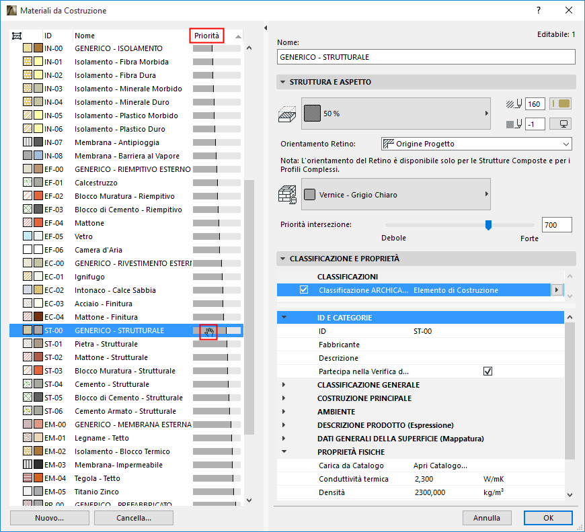Screen dimensions: 585x532
Task: Click the window background monitor button
Action: (x=560, y=124)
